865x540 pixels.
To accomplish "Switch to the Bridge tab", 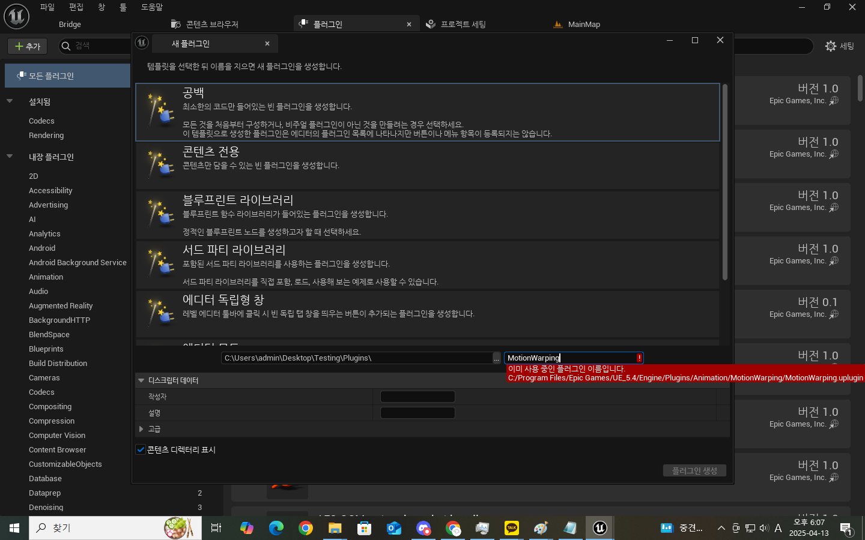I will 70,24.
